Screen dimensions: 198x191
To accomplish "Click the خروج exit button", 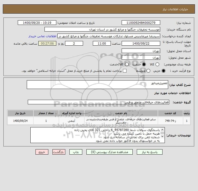I will (x=42, y=152).
